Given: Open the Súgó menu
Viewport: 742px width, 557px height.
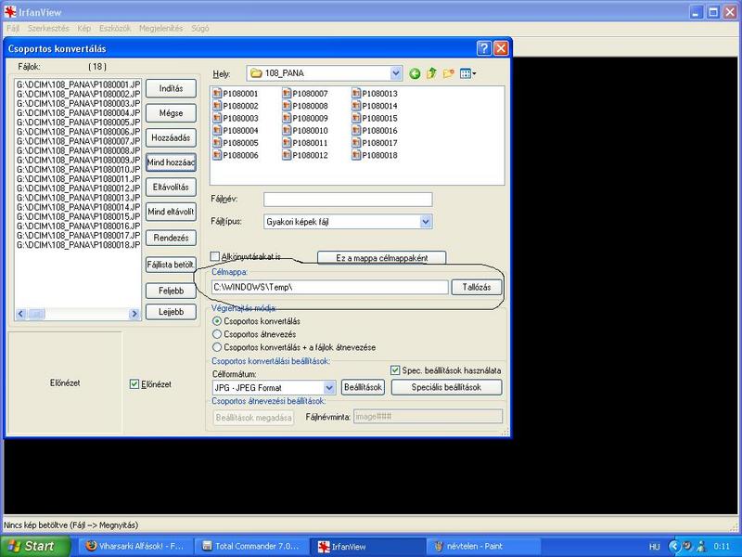Looking at the screenshot, I should 200,29.
